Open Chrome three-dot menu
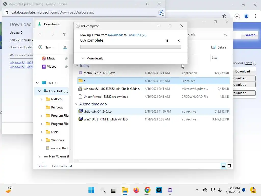 point(255,16)
